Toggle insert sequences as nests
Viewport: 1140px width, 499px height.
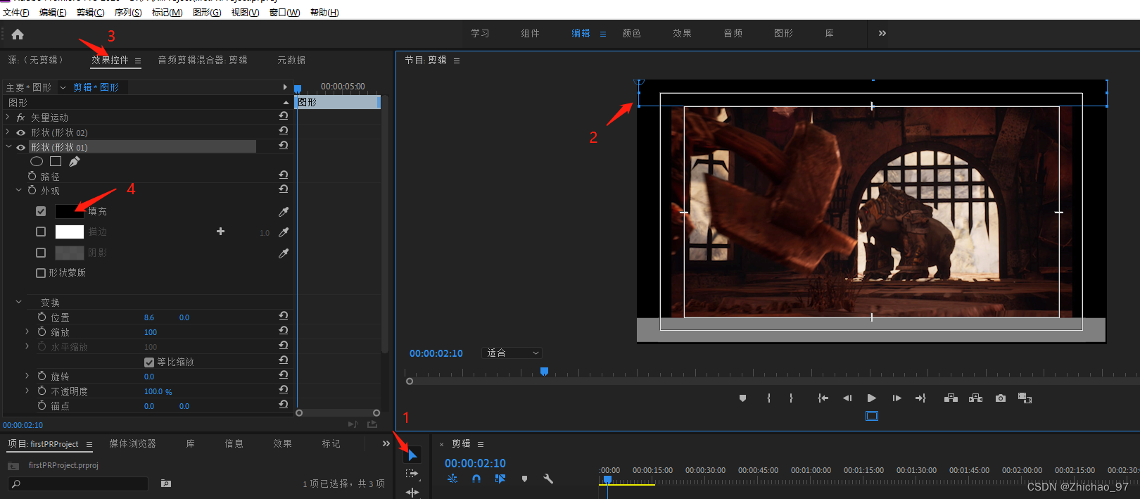click(x=452, y=479)
